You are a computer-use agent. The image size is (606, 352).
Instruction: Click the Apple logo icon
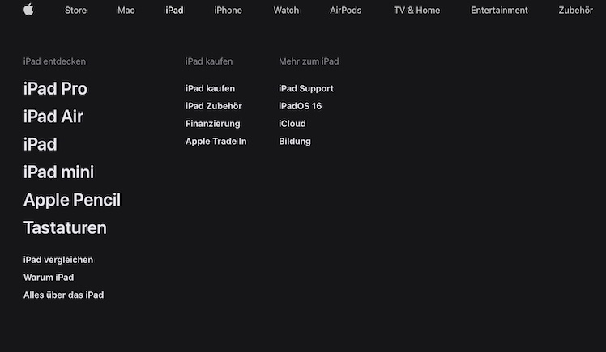tap(28, 10)
